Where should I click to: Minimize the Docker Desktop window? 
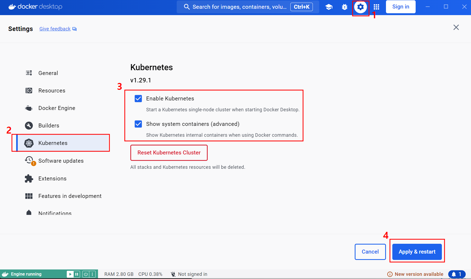point(428,7)
